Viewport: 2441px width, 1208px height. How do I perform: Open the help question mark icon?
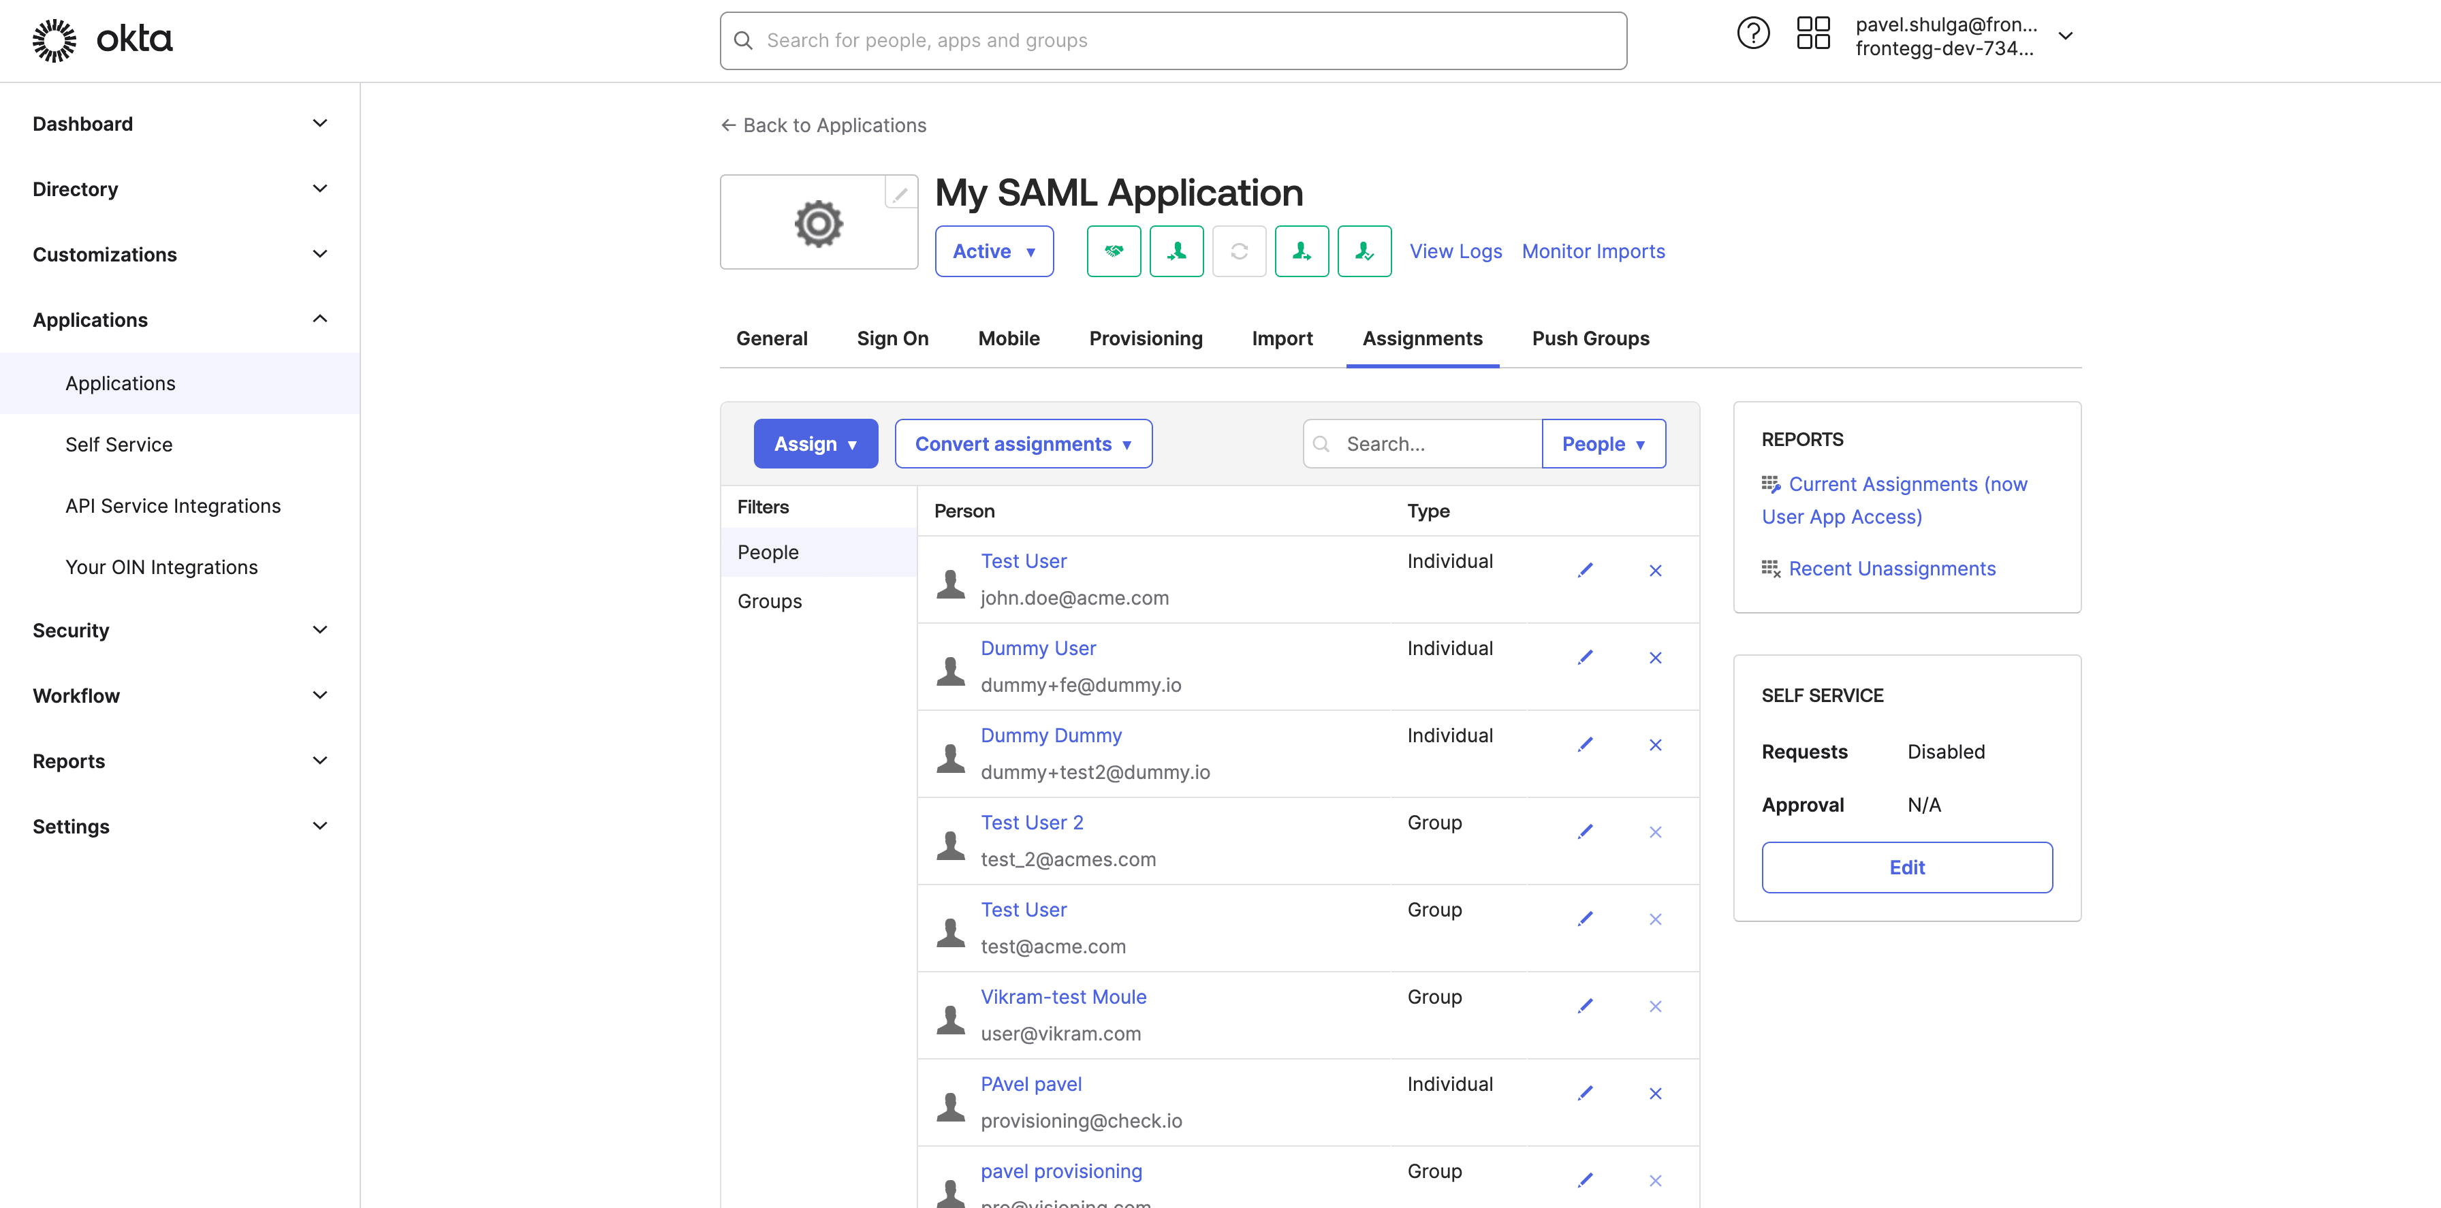pyautogui.click(x=1753, y=34)
